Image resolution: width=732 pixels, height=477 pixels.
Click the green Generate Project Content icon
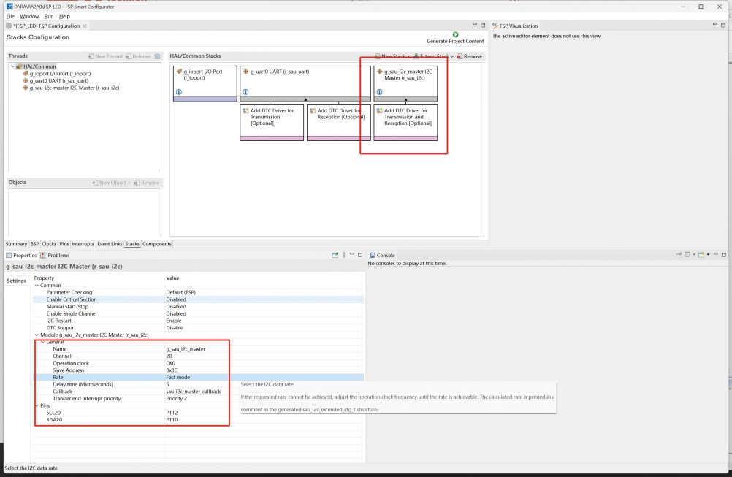[456, 34]
